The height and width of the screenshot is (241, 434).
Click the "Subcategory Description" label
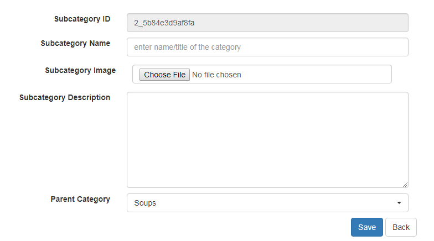pos(65,97)
